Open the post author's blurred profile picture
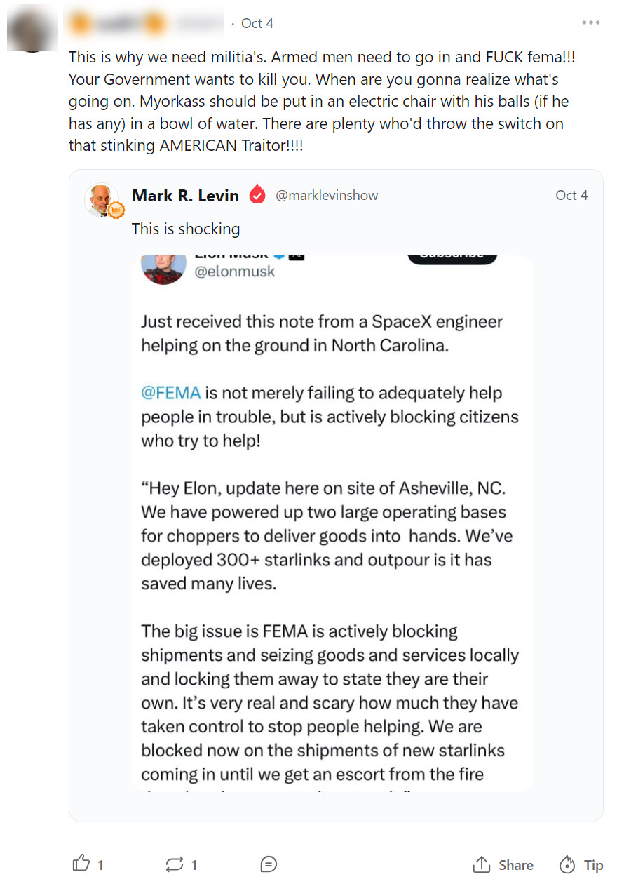The height and width of the screenshot is (891, 617). point(32,29)
